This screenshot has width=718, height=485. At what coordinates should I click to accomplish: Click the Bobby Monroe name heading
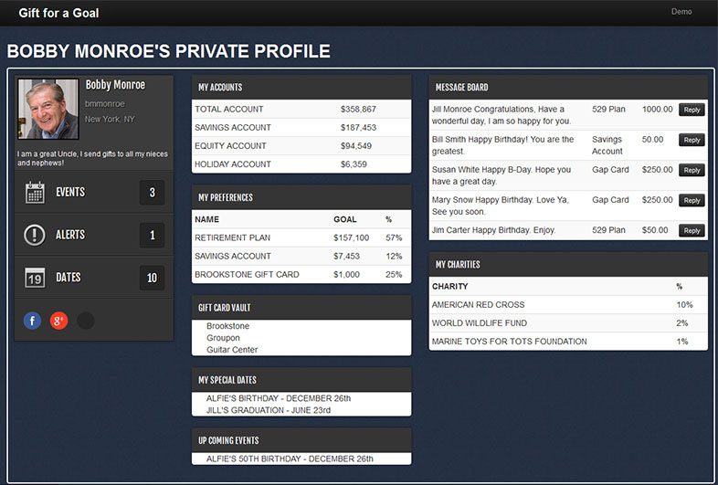click(115, 85)
